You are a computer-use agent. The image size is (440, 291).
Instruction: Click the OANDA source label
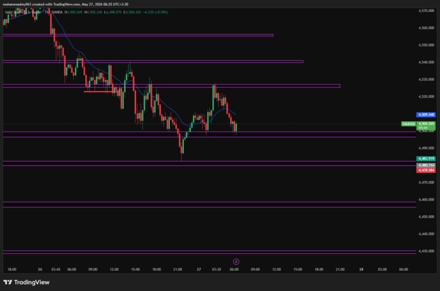57,12
